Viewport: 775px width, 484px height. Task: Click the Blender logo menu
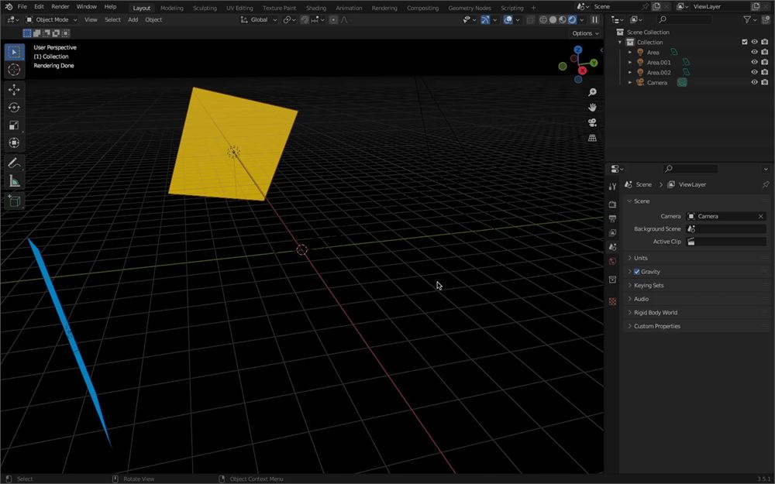(x=9, y=7)
